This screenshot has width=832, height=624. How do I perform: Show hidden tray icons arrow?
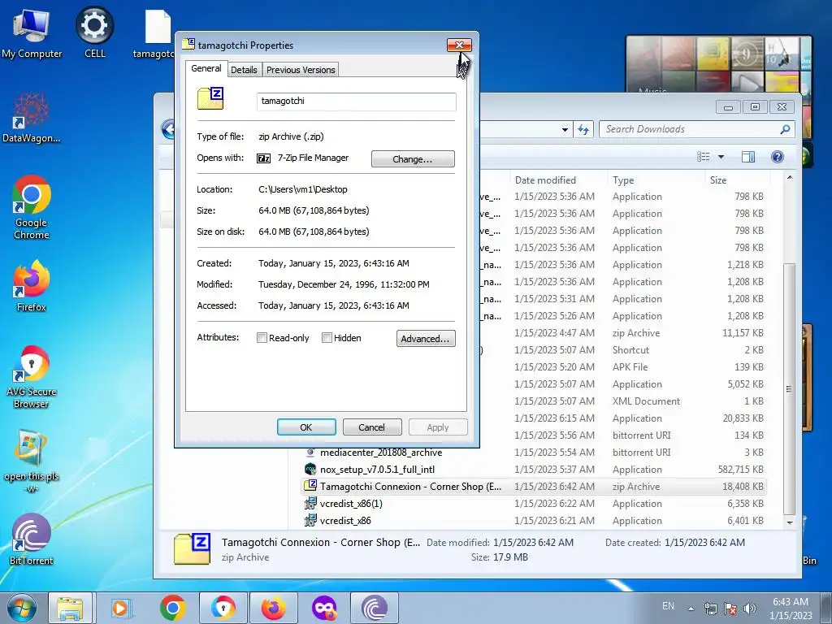[691, 609]
